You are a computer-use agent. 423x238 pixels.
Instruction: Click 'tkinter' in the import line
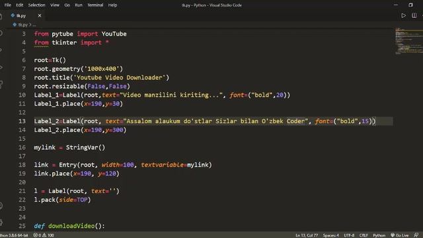pyautogui.click(x=64, y=42)
